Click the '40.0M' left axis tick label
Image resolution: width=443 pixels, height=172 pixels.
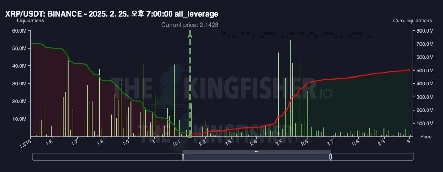tap(19, 66)
